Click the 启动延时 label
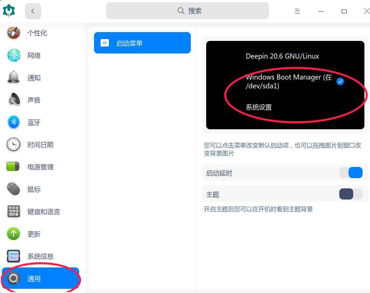 pyautogui.click(x=219, y=173)
